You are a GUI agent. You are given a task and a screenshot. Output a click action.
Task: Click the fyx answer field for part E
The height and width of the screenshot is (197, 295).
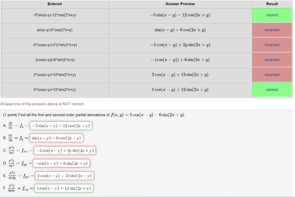(64, 176)
